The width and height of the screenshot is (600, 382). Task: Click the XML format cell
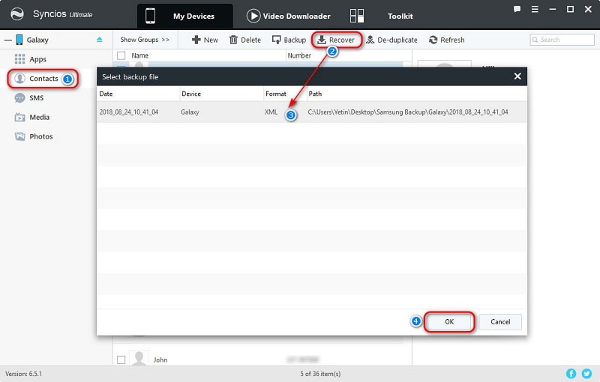tap(271, 112)
